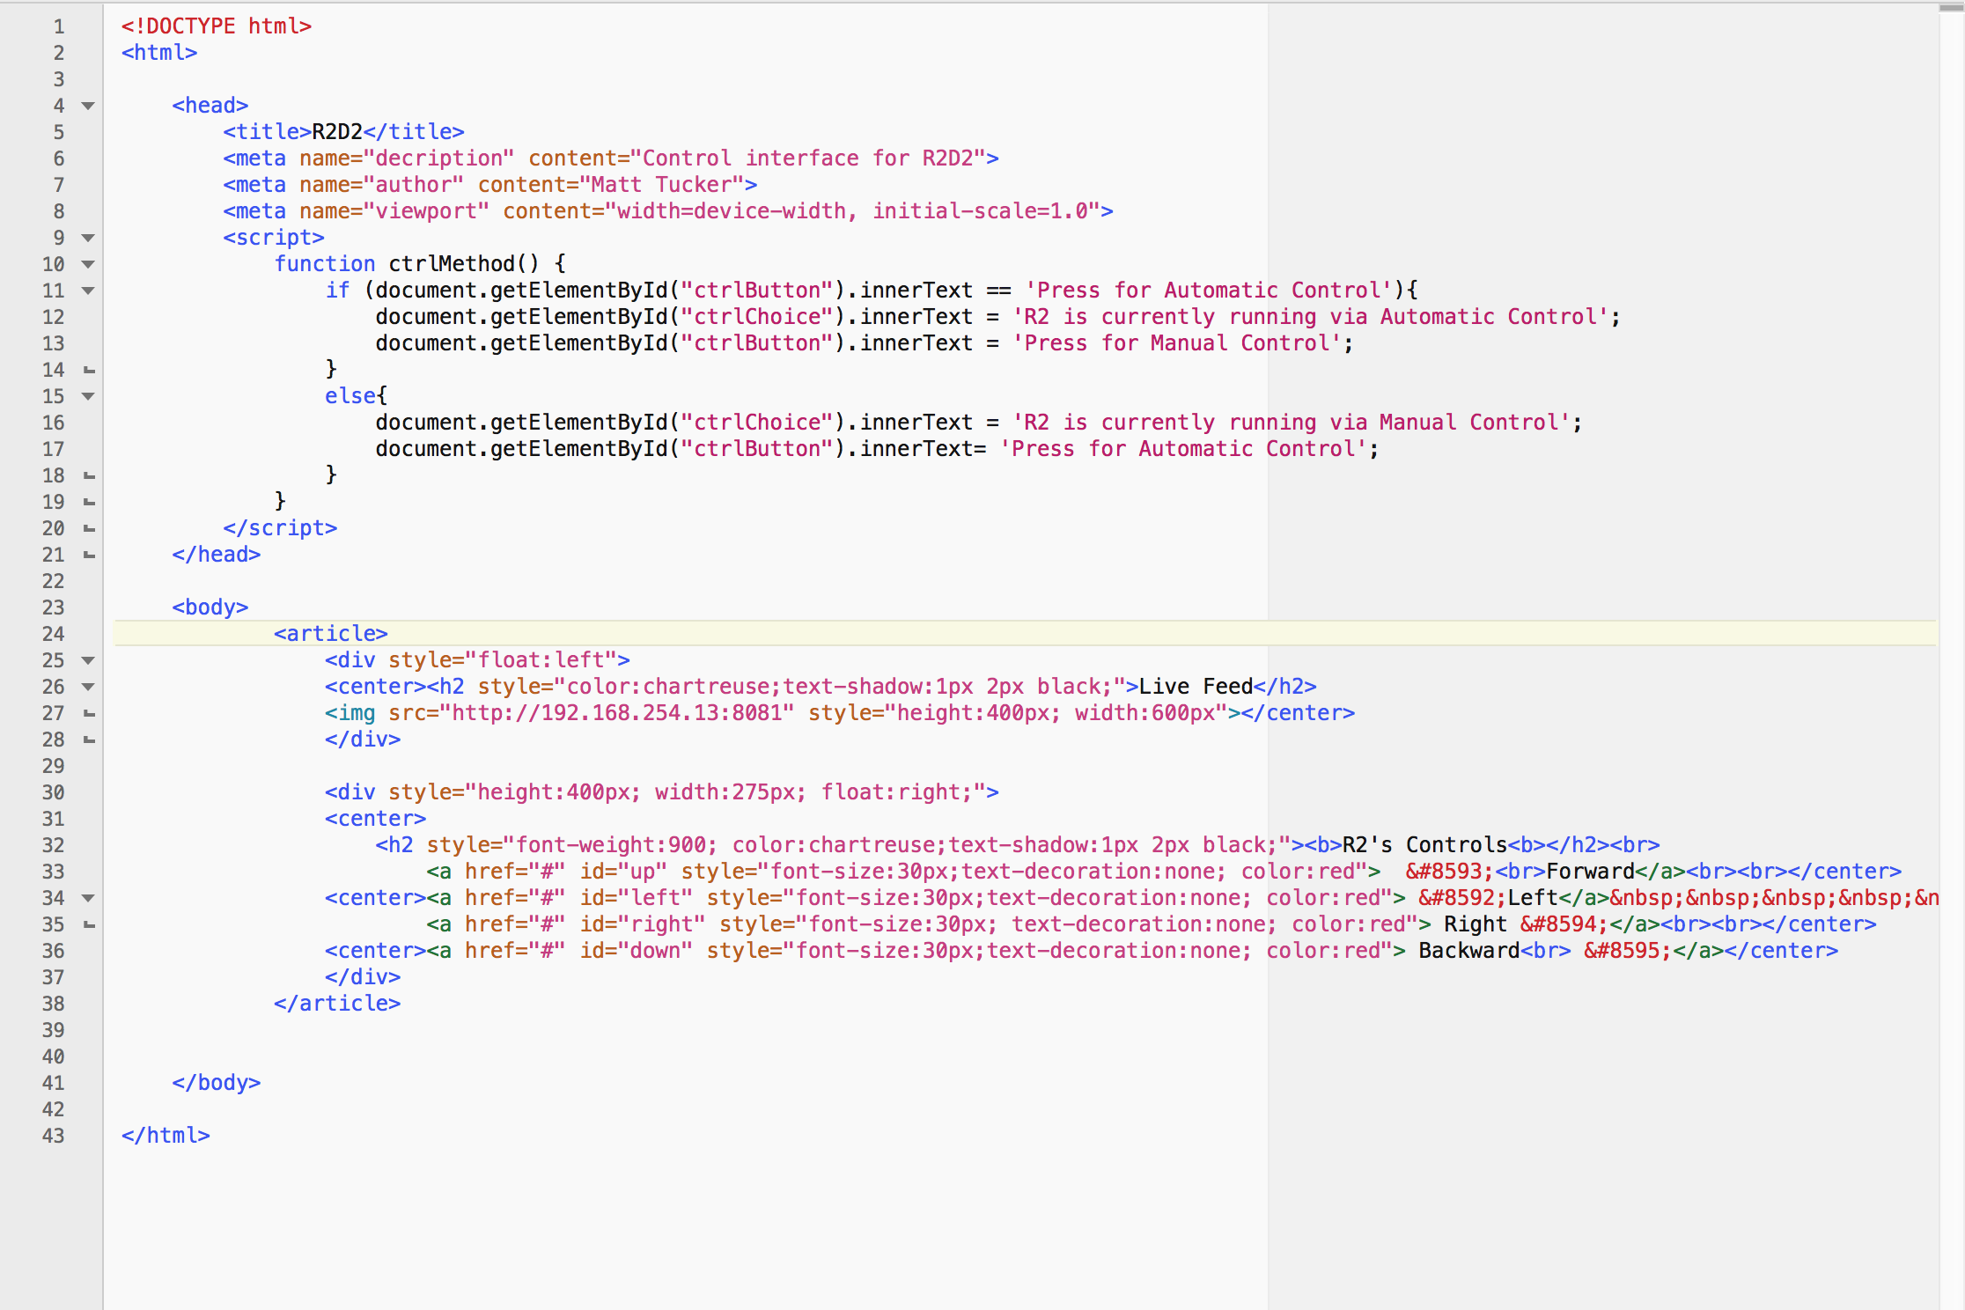Click the &#8595; down-arrow entity
Image resolution: width=1965 pixels, height=1310 pixels.
1628,951
